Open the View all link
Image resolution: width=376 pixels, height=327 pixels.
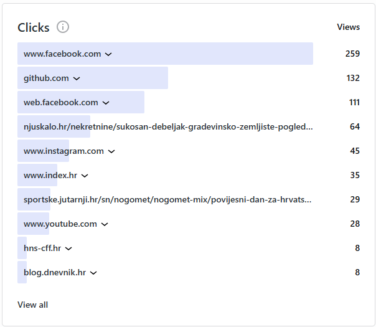point(32,305)
